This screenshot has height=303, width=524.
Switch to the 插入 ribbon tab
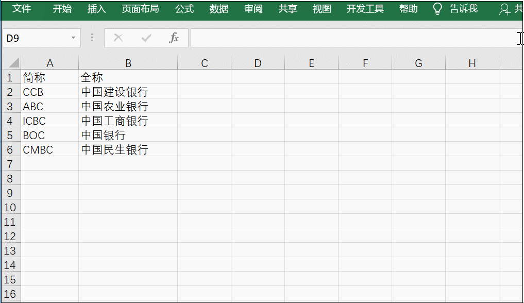96,9
